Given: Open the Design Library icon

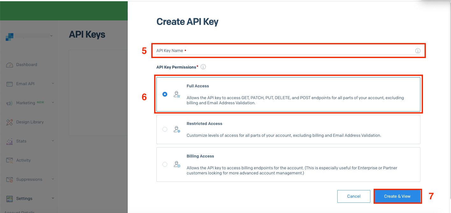Looking at the screenshot, I should click(x=10, y=122).
